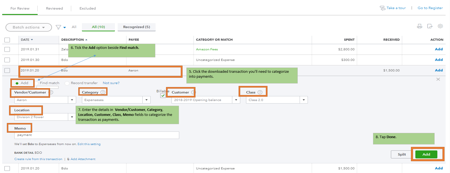
Task: Click the paperclip Add Attachment link
Action: click(x=81, y=159)
